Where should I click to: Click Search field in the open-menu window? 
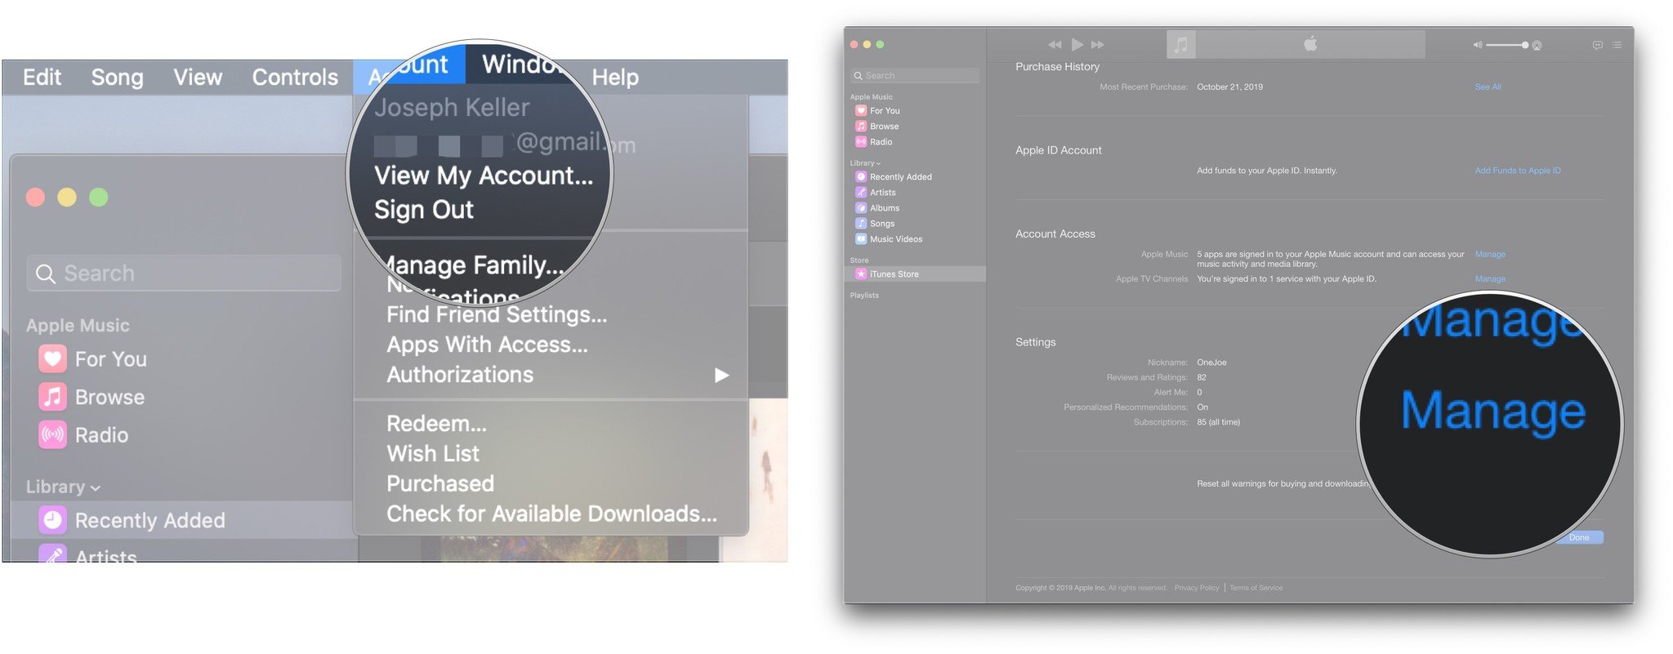(184, 274)
